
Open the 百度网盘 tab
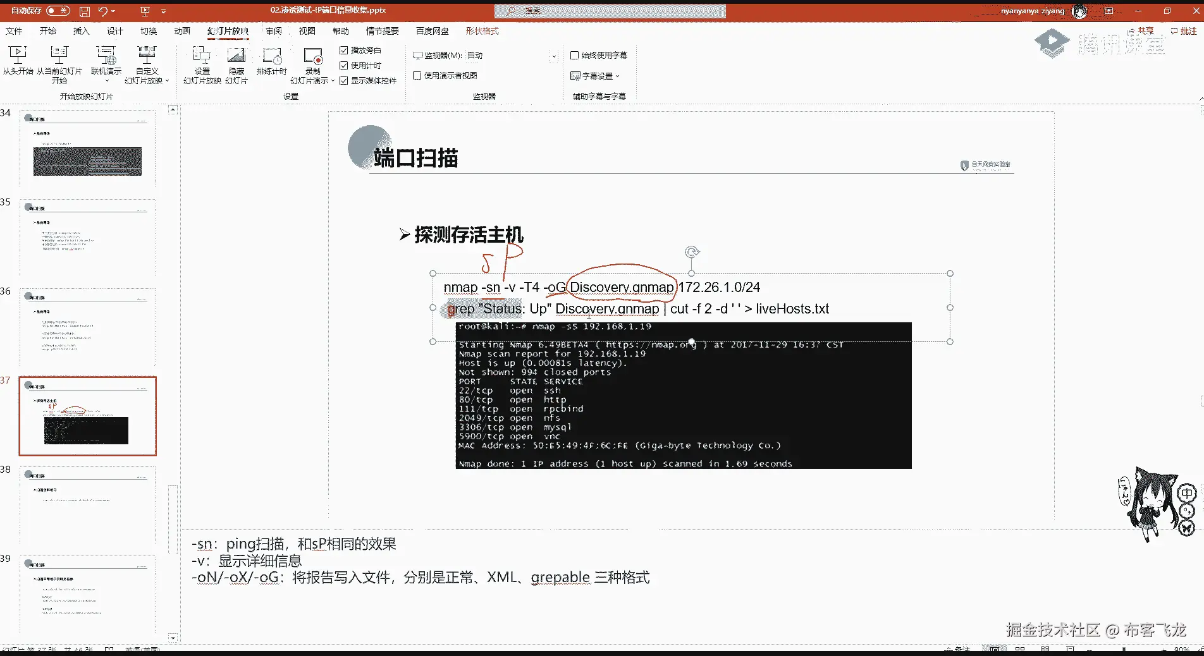click(x=433, y=31)
